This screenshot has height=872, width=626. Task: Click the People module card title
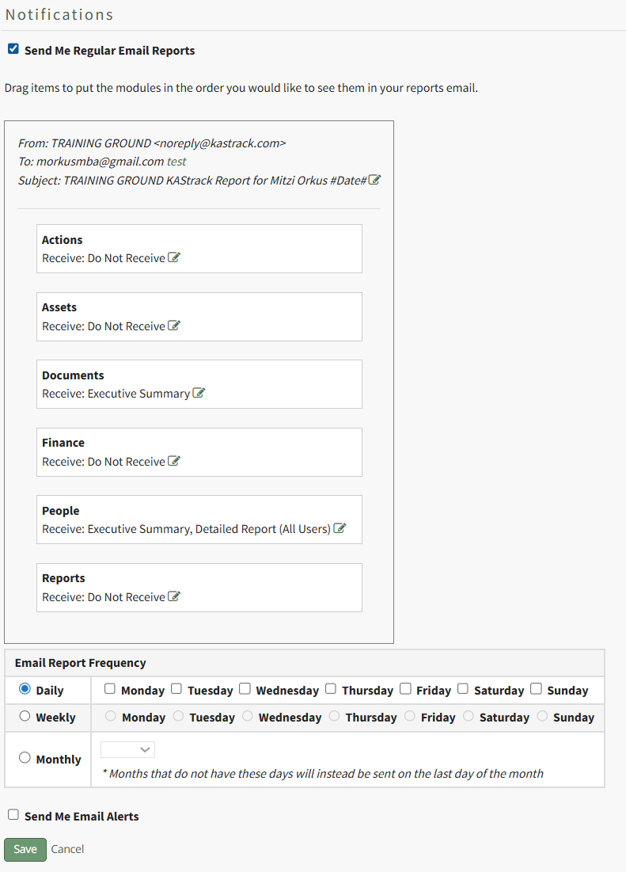point(61,511)
